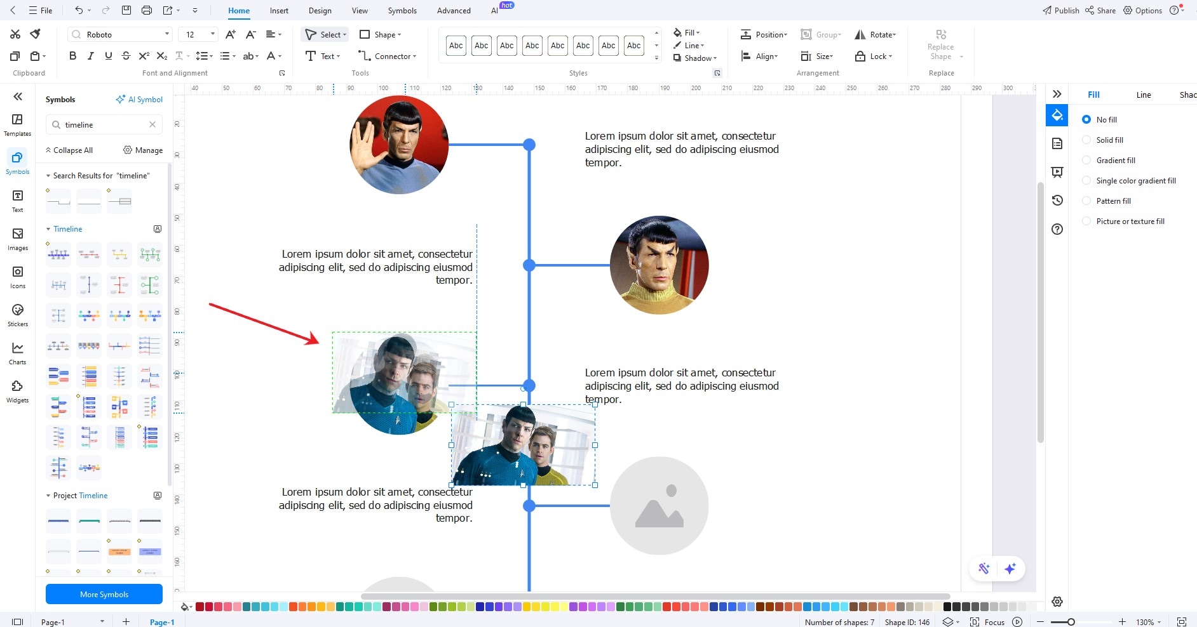Image resolution: width=1197 pixels, height=627 pixels.
Task: Click the Underline formatting icon
Action: pyautogui.click(x=108, y=56)
